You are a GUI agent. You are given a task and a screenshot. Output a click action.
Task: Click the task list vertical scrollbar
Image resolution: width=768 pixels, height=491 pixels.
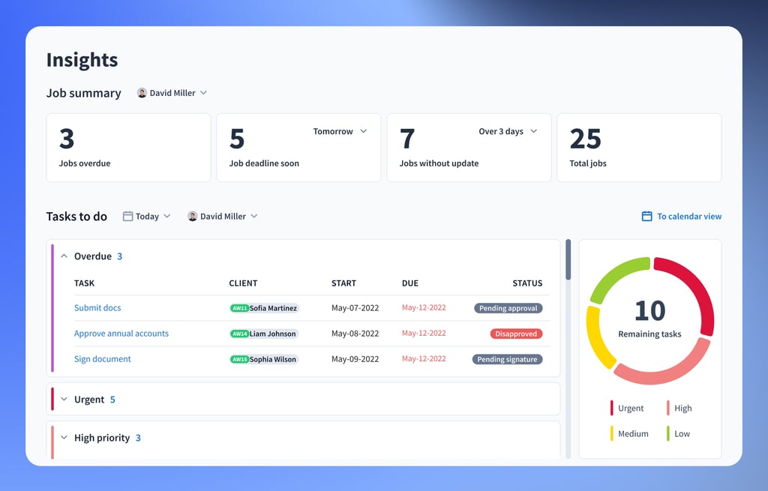coord(568,260)
